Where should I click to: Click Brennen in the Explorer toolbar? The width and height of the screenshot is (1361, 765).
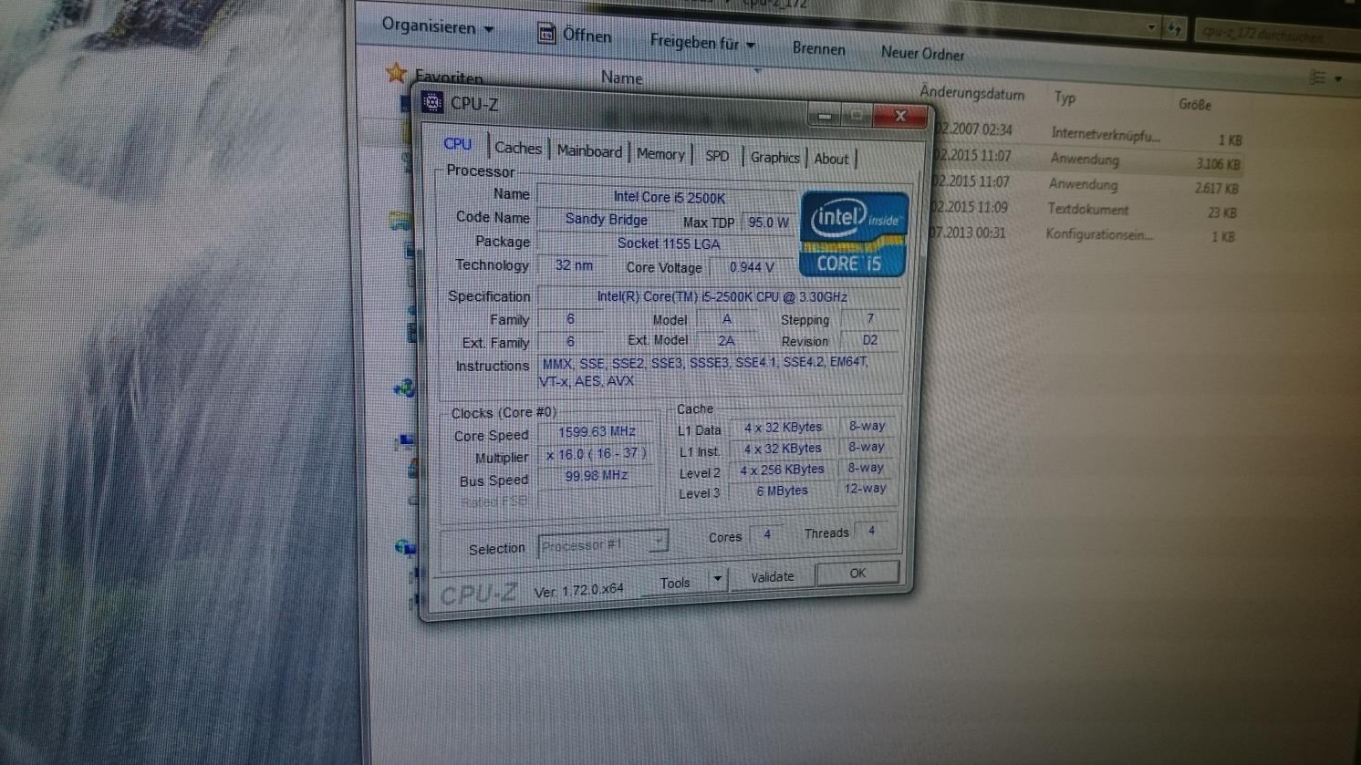[818, 48]
